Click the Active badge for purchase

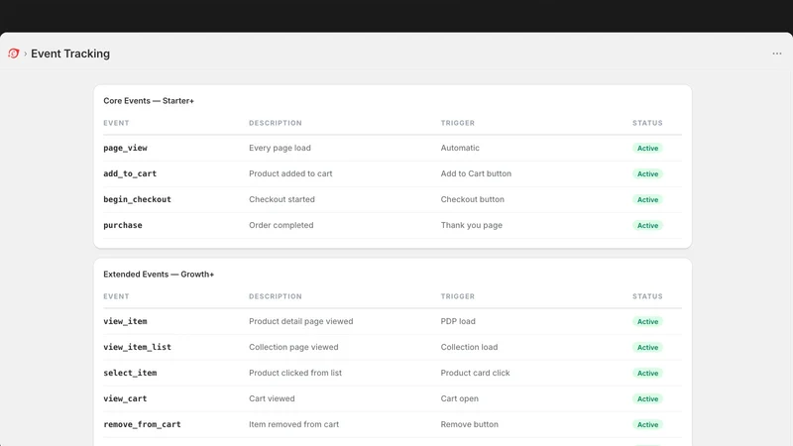point(647,226)
